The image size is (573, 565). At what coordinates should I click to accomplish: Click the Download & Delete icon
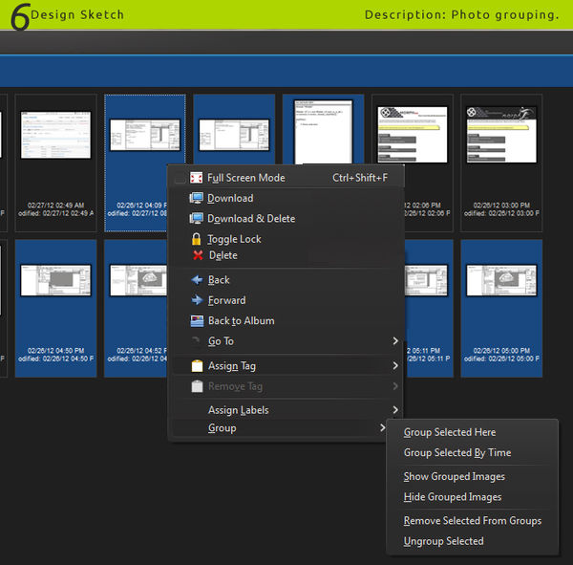[x=197, y=219]
